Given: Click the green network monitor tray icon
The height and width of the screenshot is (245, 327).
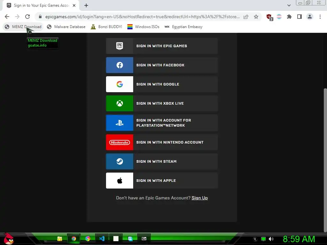Looking at the screenshot, I should (x=263, y=239).
